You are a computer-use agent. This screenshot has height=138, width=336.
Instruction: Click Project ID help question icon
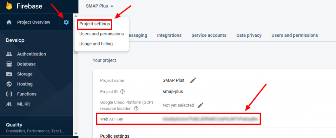click(122, 91)
